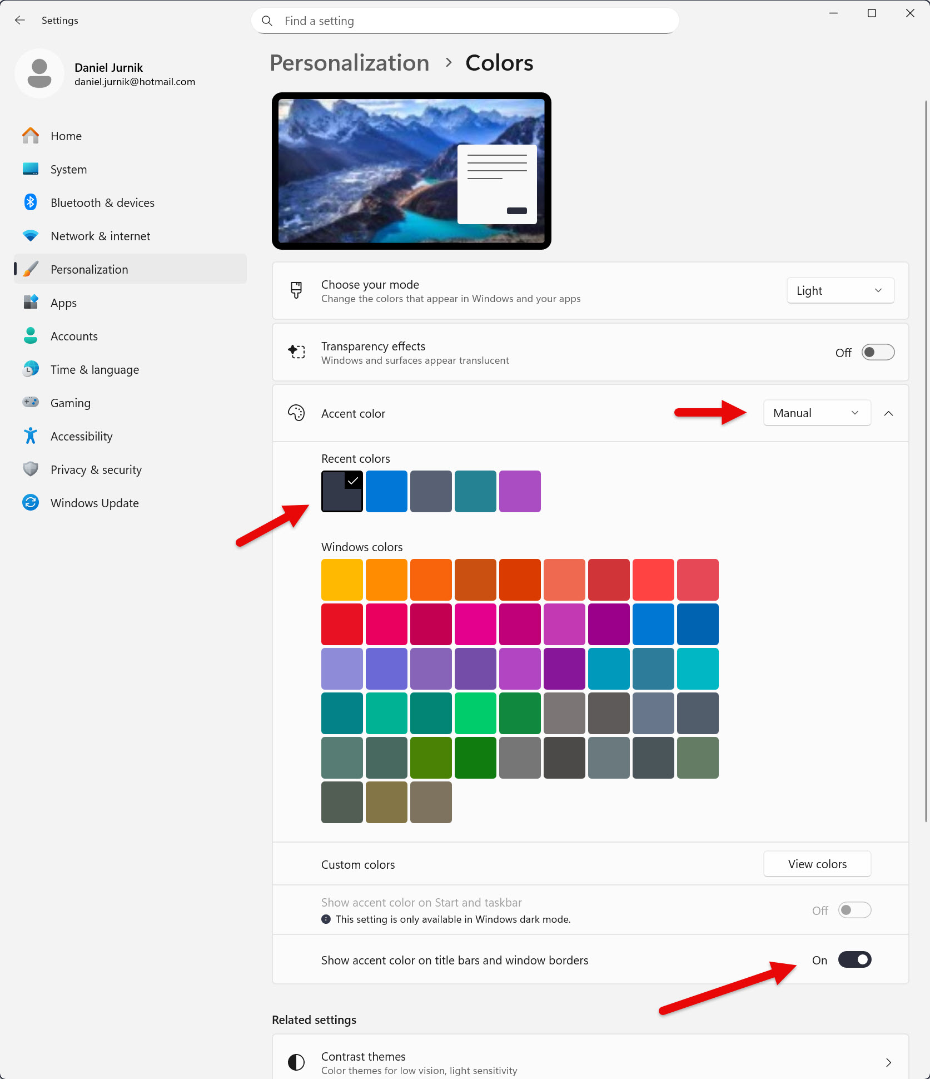Open Network & internet page
The width and height of the screenshot is (930, 1079).
coord(130,236)
